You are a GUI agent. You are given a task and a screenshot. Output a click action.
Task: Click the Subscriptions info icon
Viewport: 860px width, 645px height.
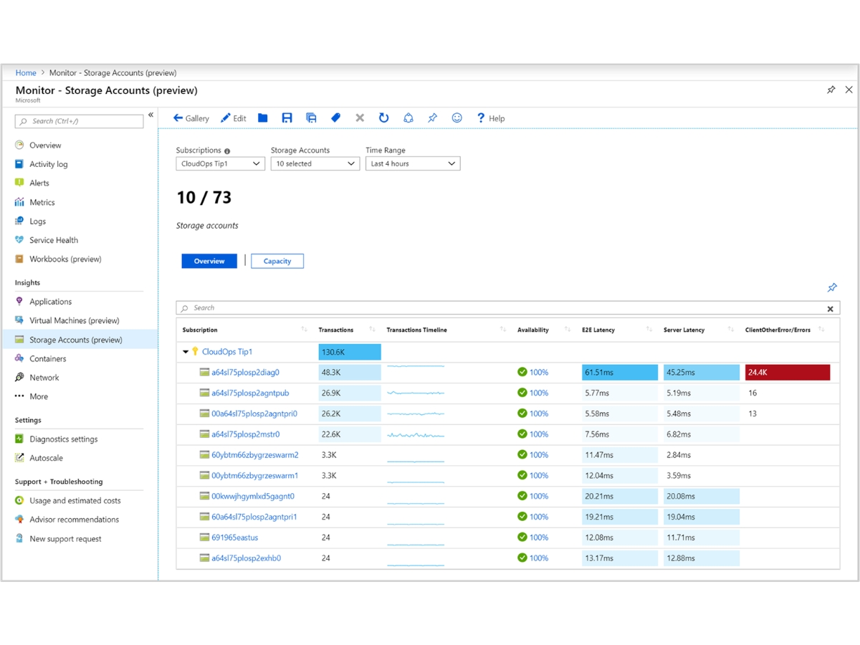coord(227,151)
